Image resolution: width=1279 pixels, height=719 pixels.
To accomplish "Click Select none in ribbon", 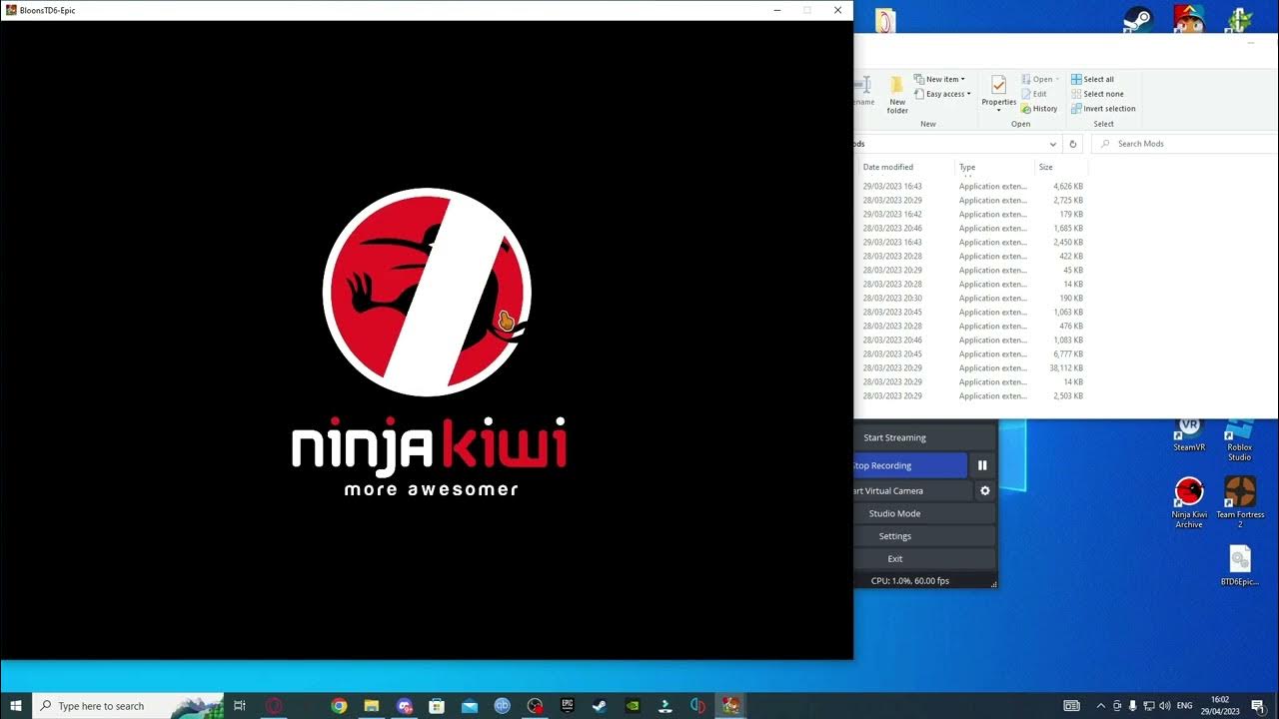I will click(x=1097, y=94).
